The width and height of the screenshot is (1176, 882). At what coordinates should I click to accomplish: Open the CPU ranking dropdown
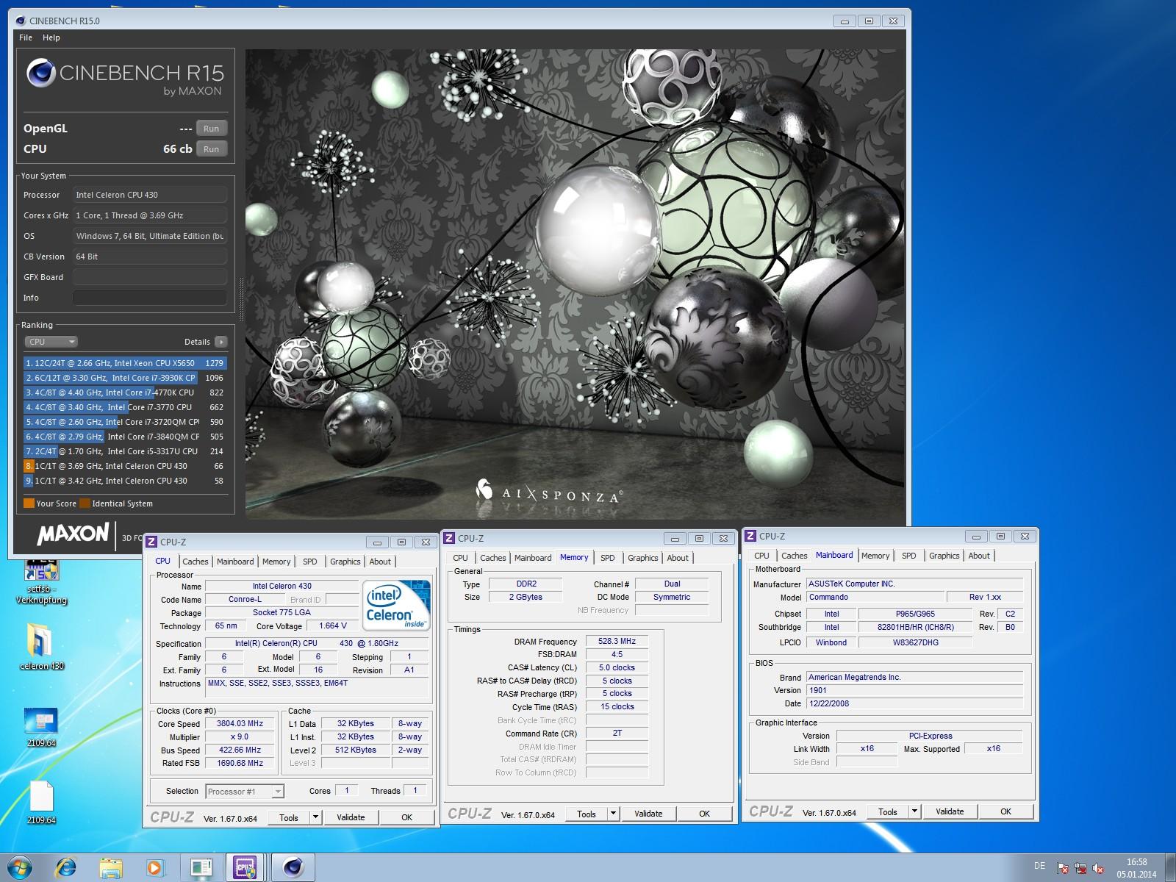(51, 342)
